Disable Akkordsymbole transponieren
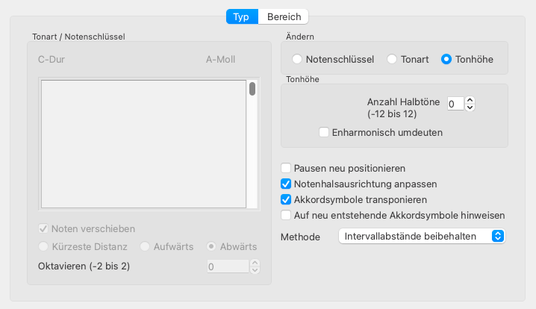 tap(286, 199)
